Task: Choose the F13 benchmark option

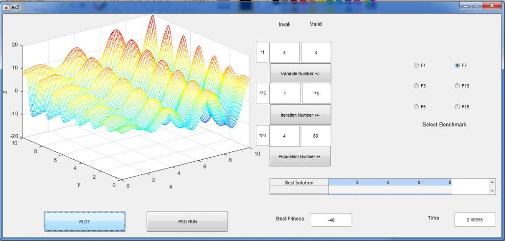Action: click(457, 86)
